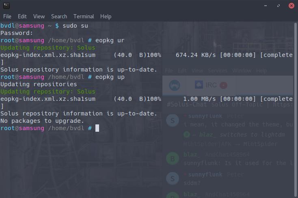This screenshot has width=298, height=198.
Task: Open the Help menu in the terminal
Action: click(x=106, y=17)
